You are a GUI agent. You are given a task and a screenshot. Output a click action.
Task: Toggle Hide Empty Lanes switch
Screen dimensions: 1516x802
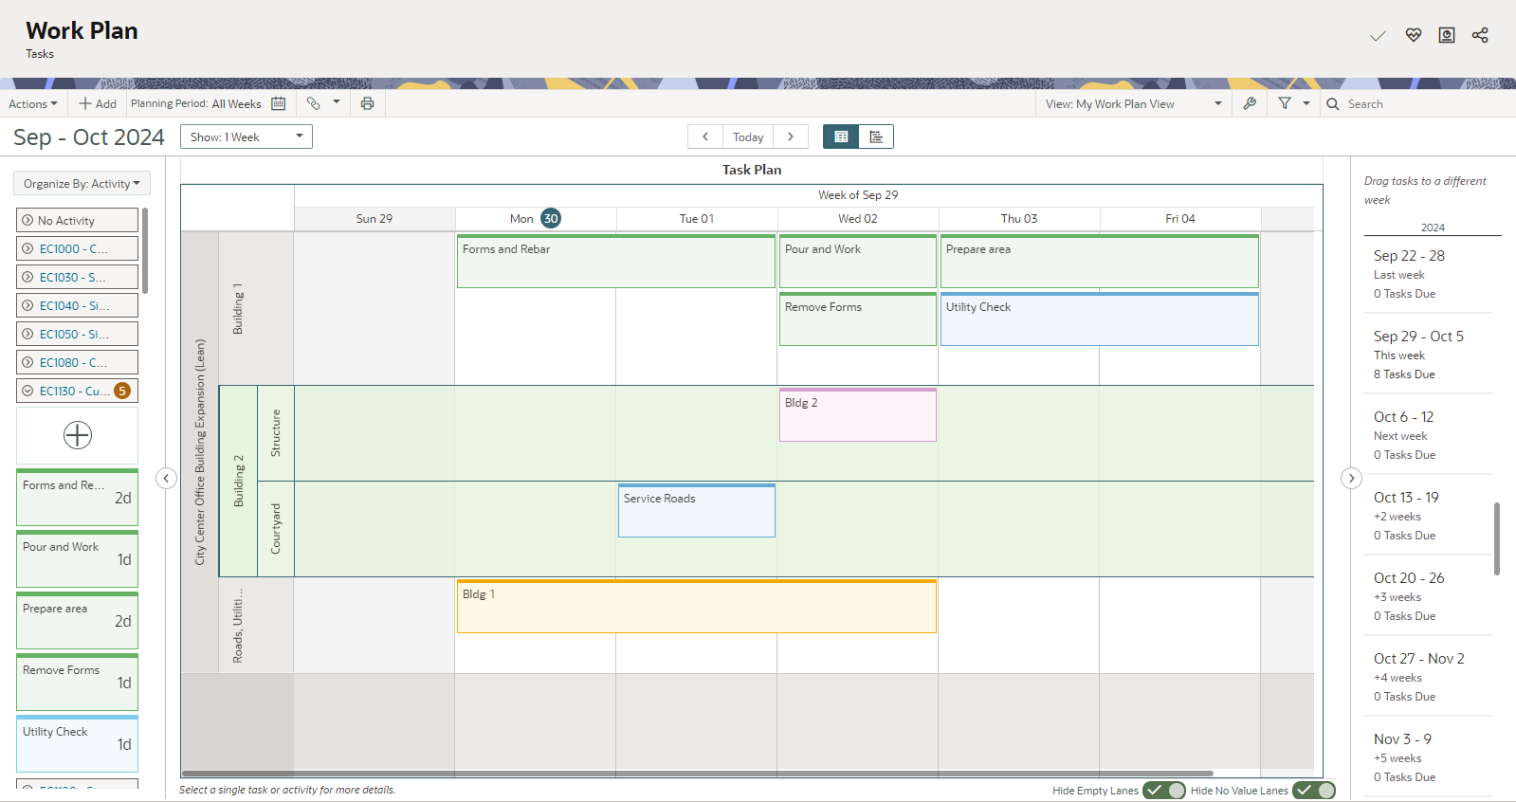pyautogui.click(x=1164, y=791)
